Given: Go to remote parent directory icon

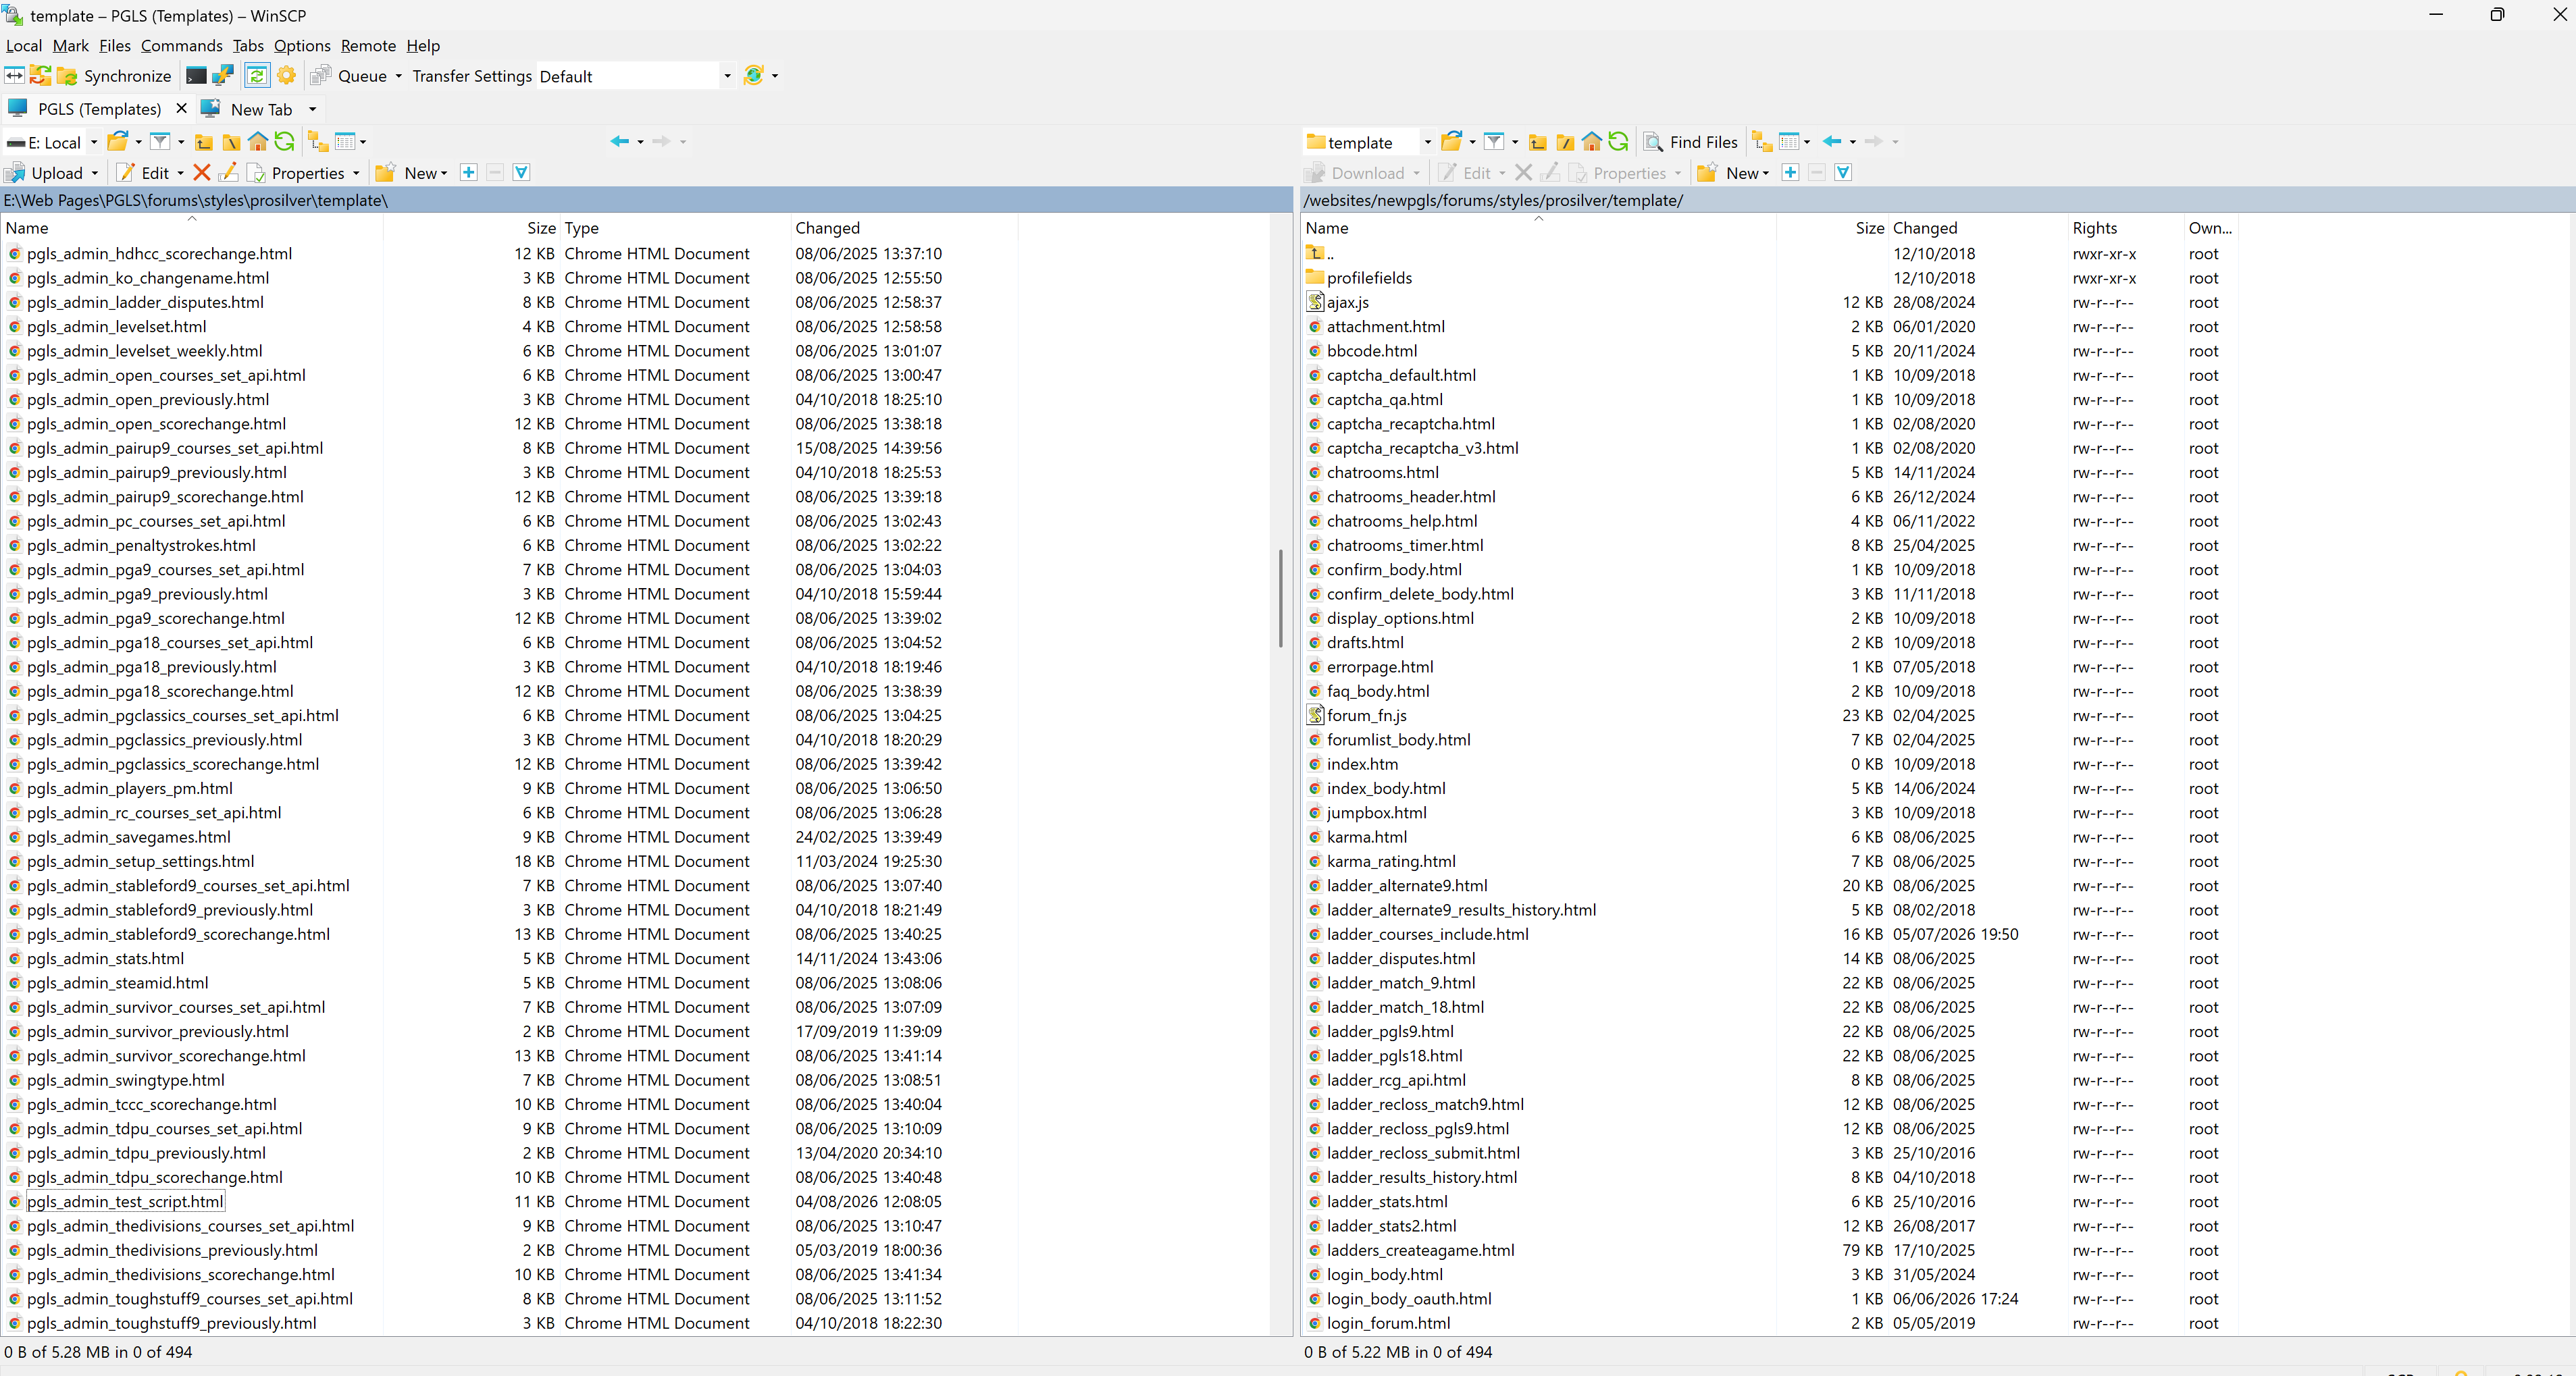Looking at the screenshot, I should (x=1538, y=142).
